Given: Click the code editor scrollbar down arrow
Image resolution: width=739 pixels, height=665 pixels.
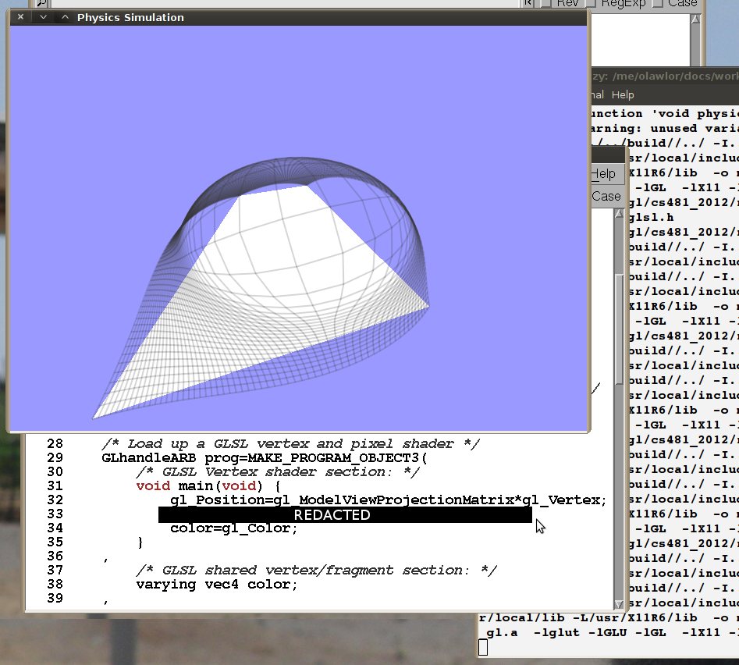Looking at the screenshot, I should pyautogui.click(x=619, y=604).
